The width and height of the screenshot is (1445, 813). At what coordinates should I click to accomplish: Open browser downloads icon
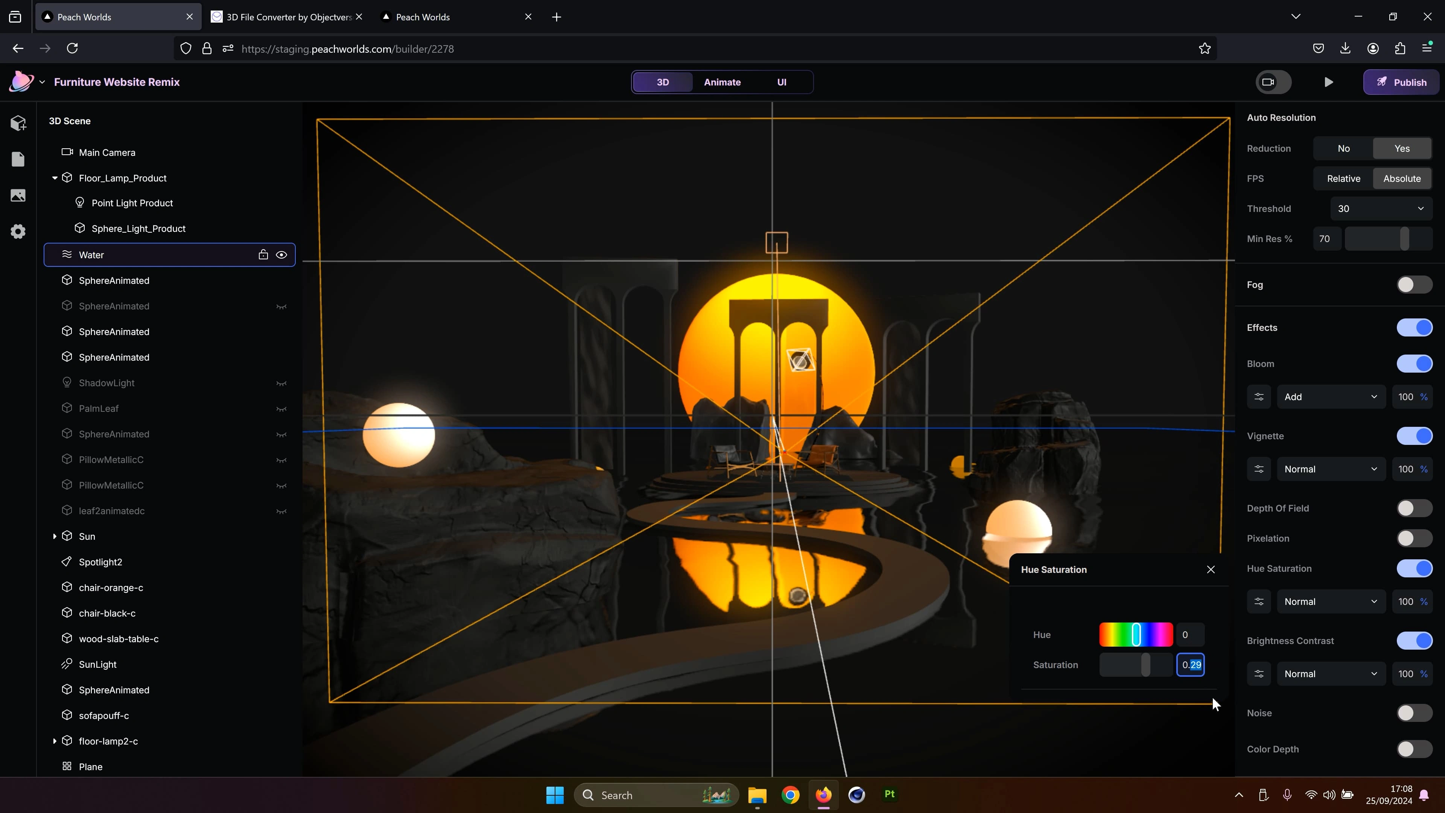(x=1345, y=49)
